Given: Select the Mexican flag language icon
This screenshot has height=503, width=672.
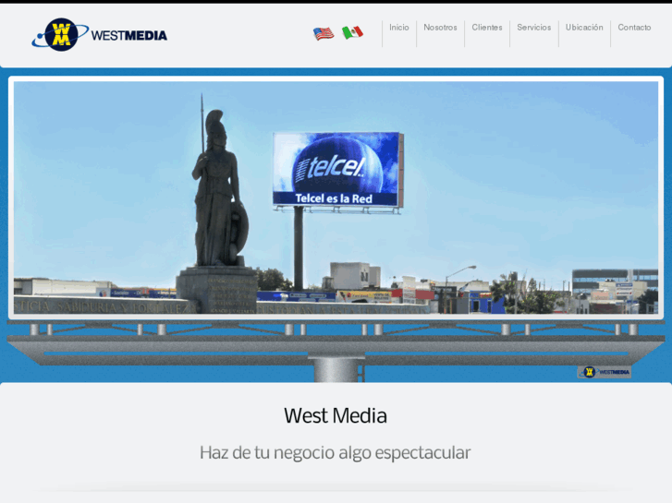Looking at the screenshot, I should (352, 32).
